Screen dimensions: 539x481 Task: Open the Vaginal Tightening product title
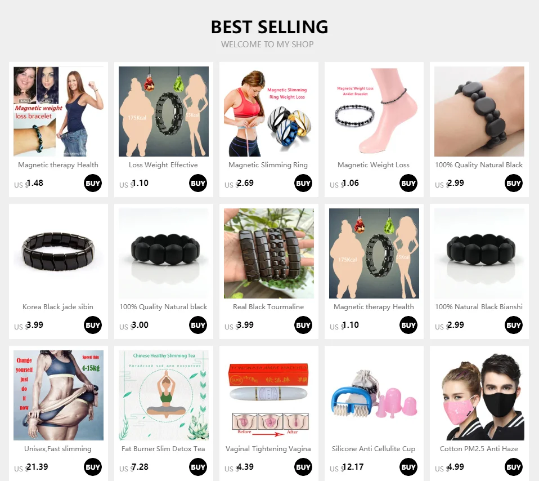(x=268, y=449)
